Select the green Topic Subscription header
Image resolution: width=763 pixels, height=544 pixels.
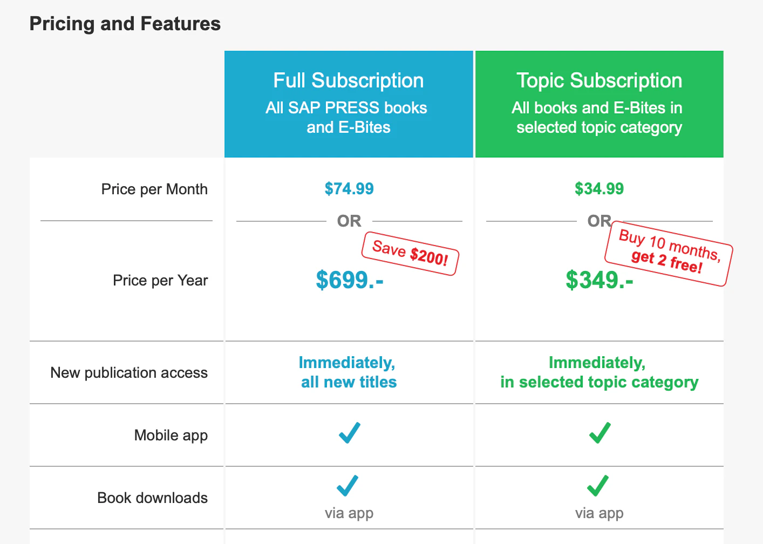(599, 104)
